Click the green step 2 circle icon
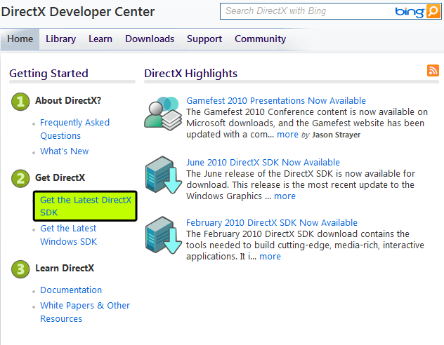This screenshot has width=444, height=345. click(x=20, y=179)
